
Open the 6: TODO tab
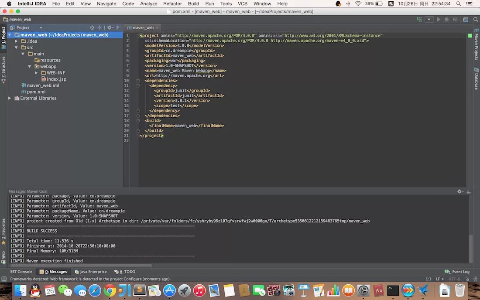[125, 272]
